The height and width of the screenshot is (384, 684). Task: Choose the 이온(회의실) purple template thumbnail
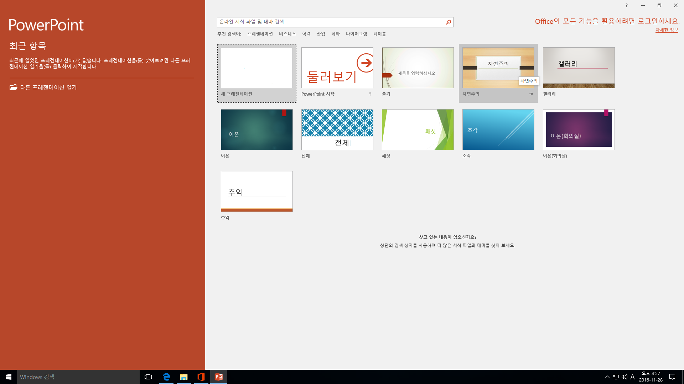tap(579, 130)
